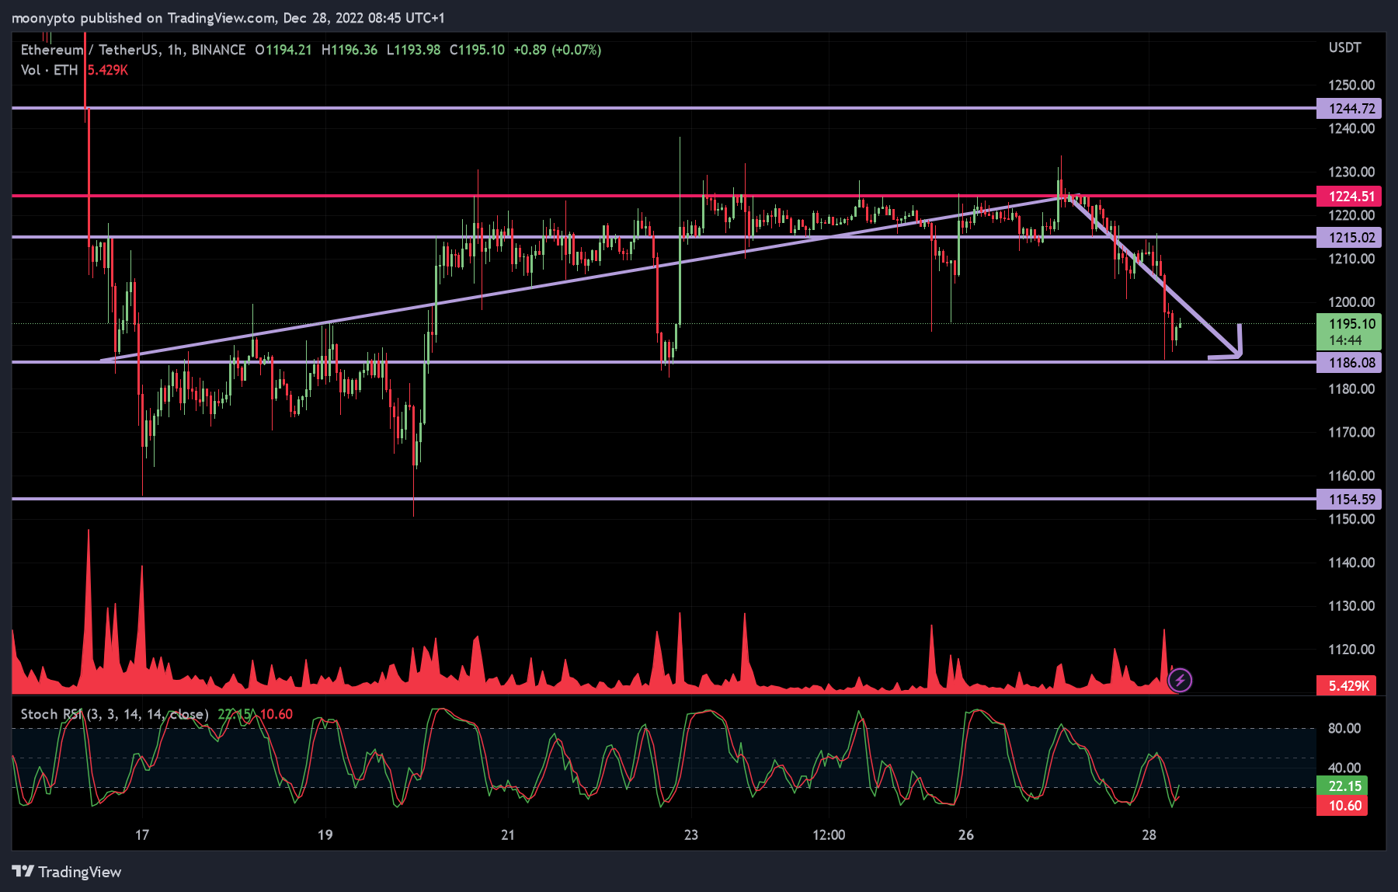
Task: Click the 40.00 Stoch RSI axis tick
Action: click(1344, 768)
